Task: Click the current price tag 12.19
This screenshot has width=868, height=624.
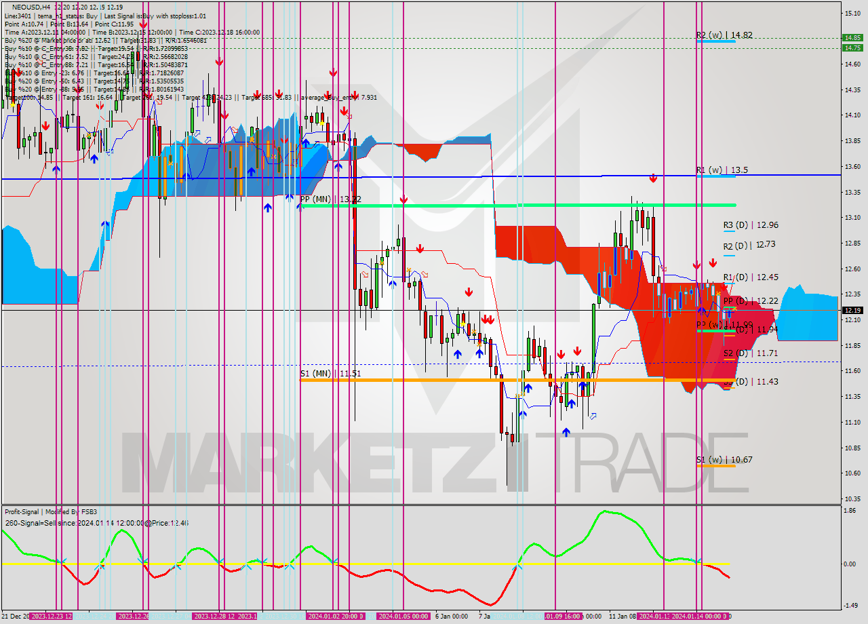Action: click(852, 311)
